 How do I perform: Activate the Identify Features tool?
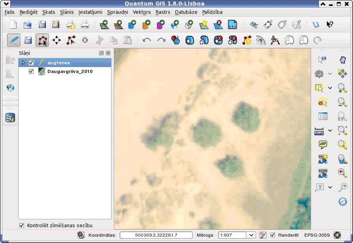323,60
